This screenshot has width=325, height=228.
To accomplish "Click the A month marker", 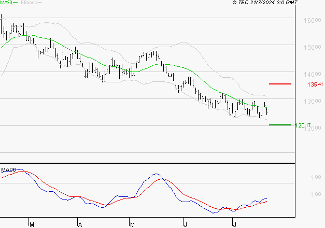I will (x=80, y=225).
